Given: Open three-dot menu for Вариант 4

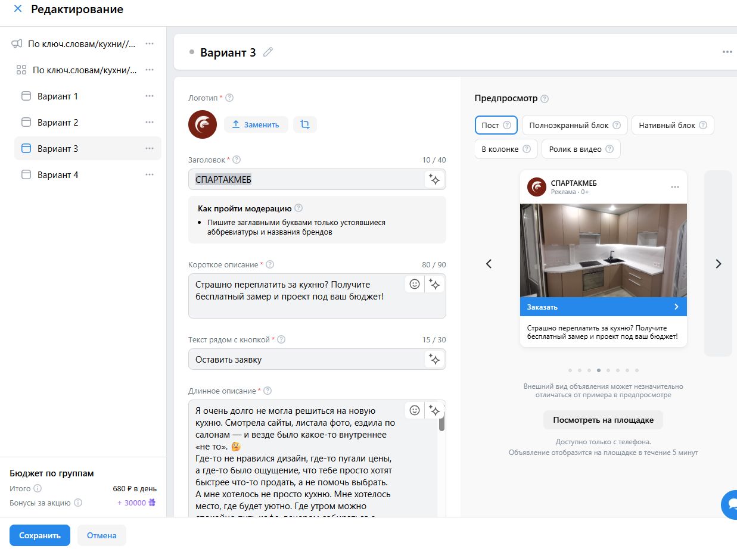Looking at the screenshot, I should point(150,174).
